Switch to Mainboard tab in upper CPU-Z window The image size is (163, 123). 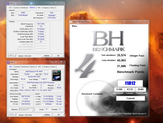pyautogui.click(x=24, y=8)
